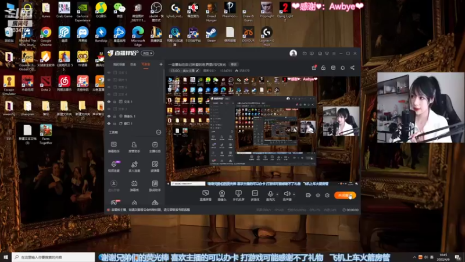
Task: Open the mode switch pill beside the logo
Action: (148, 53)
